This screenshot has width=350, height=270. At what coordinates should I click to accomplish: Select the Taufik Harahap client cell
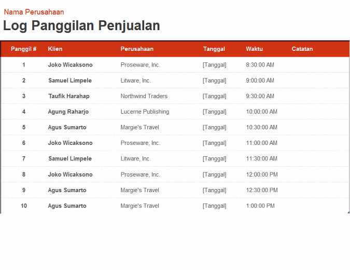69,96
